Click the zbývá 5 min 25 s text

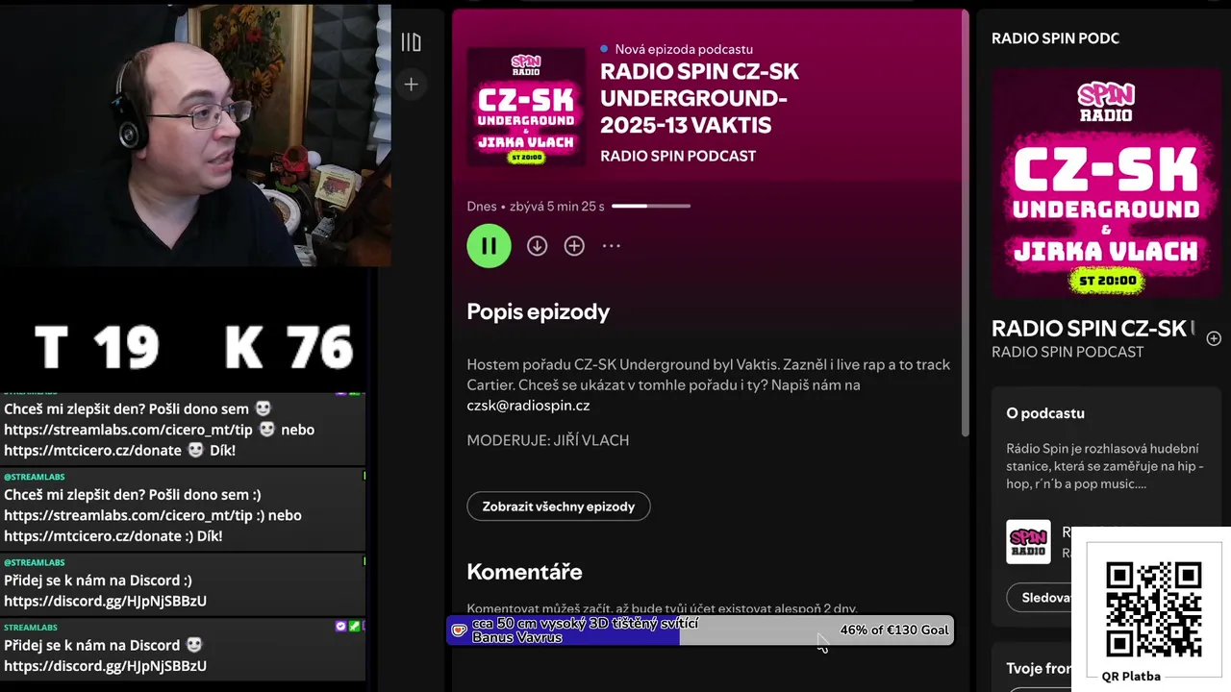557,206
